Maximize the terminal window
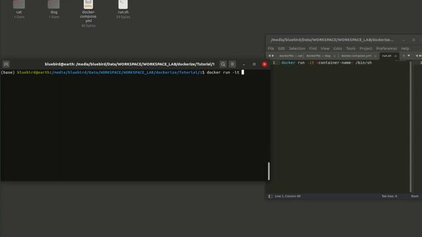This screenshot has width=422, height=237. tap(254, 65)
